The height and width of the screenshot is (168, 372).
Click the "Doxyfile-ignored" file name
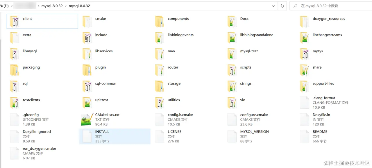37,132
